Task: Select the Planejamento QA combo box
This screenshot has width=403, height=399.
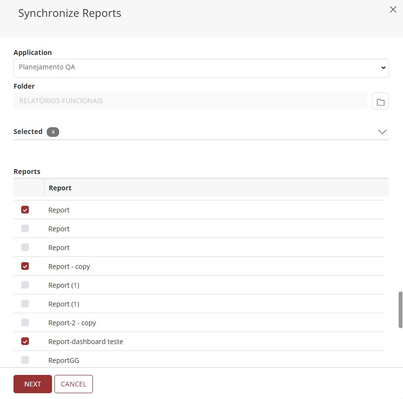Action: tap(200, 67)
